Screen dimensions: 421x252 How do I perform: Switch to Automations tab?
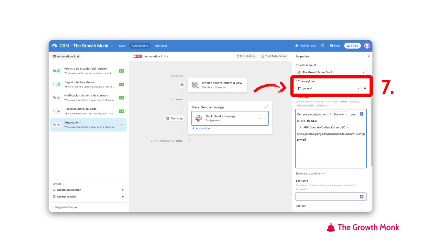[x=140, y=46]
